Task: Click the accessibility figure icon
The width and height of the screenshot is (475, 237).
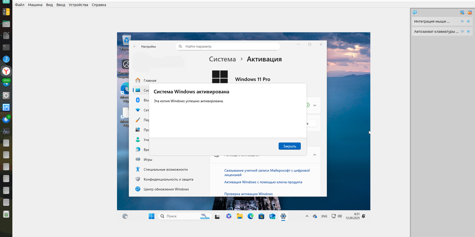Action: [138, 169]
